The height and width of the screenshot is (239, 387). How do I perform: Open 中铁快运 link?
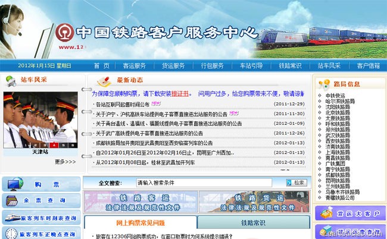(335, 95)
